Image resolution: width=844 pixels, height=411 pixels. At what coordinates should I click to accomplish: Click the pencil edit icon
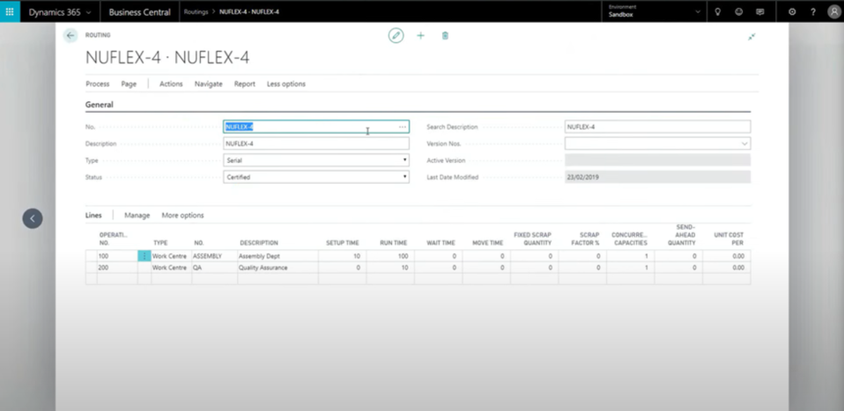(x=396, y=35)
